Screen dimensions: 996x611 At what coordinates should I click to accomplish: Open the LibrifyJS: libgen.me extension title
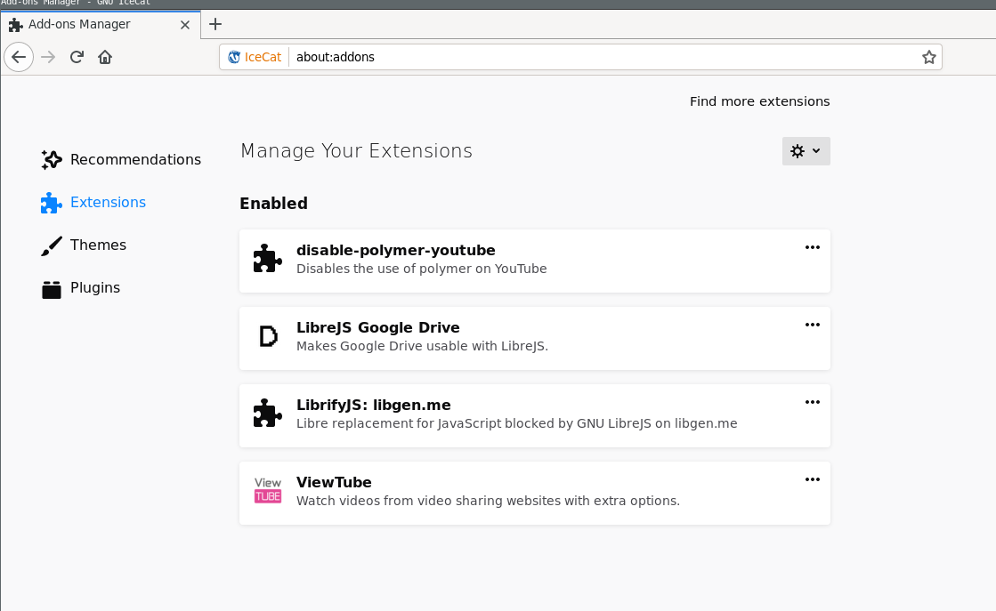tap(374, 406)
